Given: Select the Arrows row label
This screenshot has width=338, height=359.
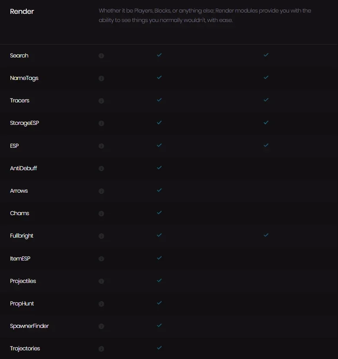Looking at the screenshot, I should pyautogui.click(x=19, y=191).
